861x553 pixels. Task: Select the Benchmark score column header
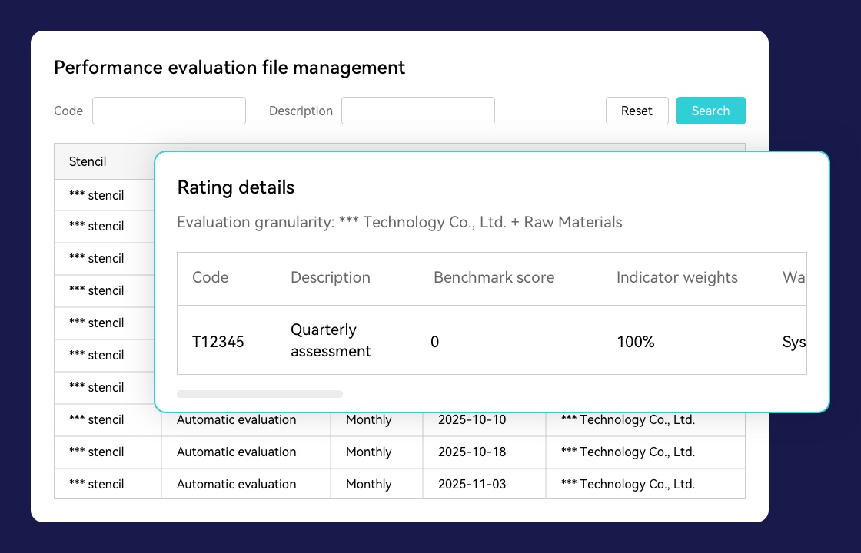(x=494, y=278)
